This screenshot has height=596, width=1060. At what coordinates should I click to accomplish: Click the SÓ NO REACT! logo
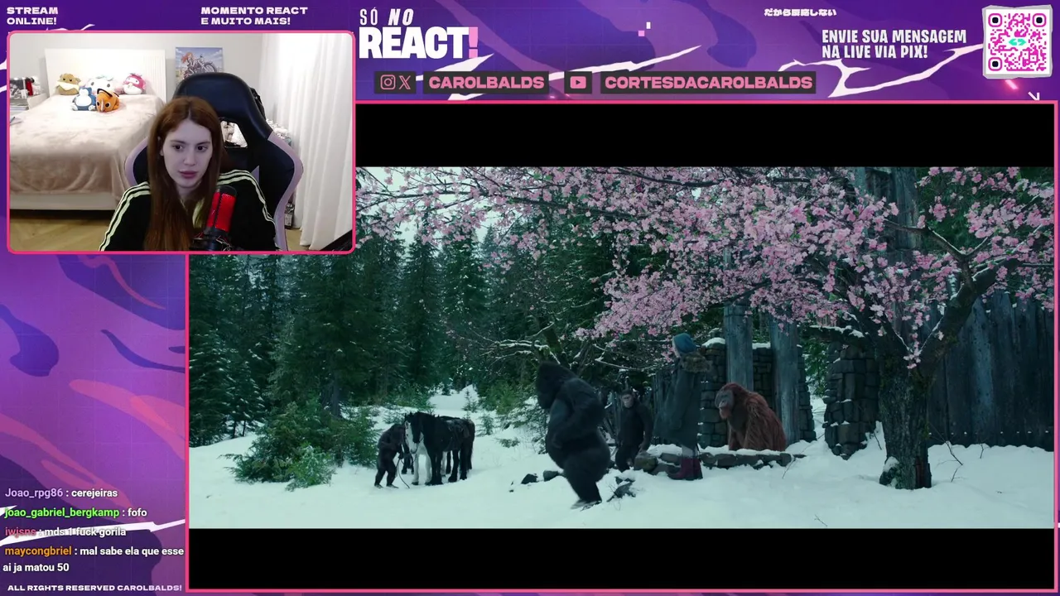[418, 35]
